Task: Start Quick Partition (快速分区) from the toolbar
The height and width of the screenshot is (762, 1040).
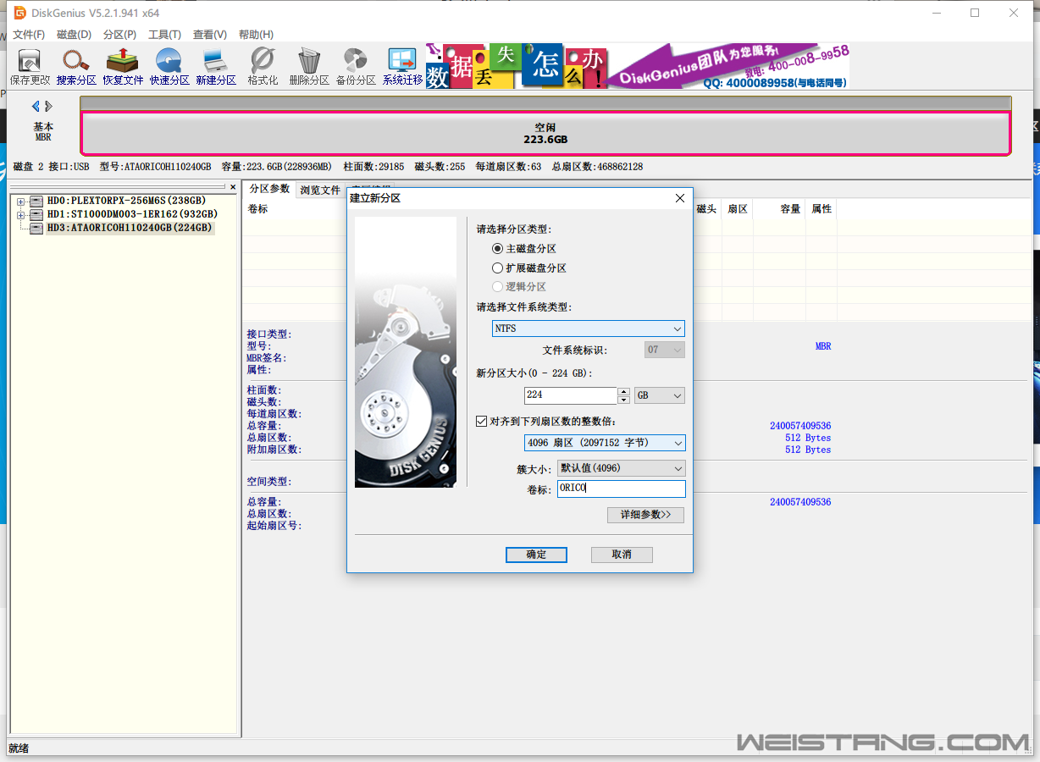Action: point(169,67)
